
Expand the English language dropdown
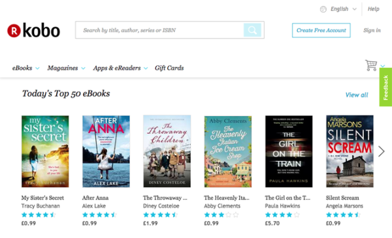pyautogui.click(x=343, y=9)
